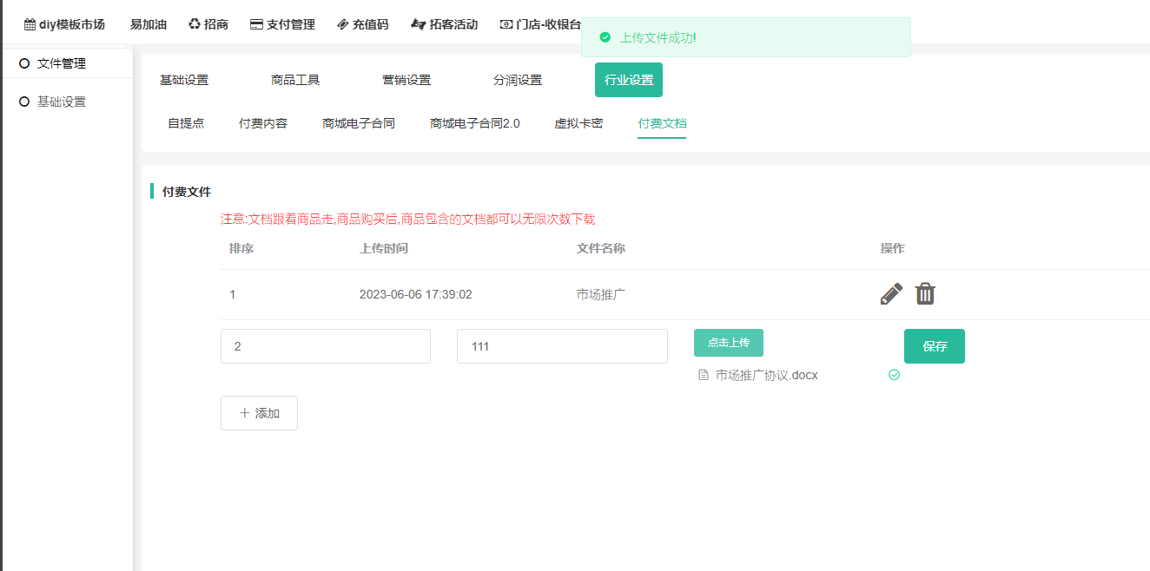The height and width of the screenshot is (571, 1150).
Task: Select 基础设置 in the left sidebar
Action: [x=61, y=102]
